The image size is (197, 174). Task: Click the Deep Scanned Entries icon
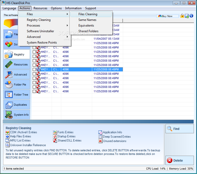100,137
